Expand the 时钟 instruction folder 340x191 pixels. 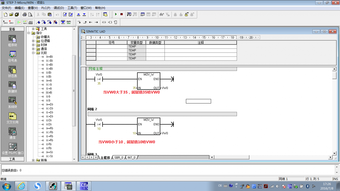33,45
